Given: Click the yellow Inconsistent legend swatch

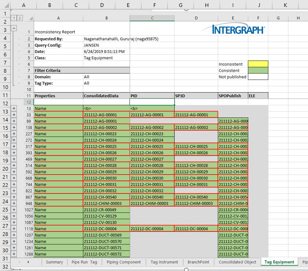Looking at the screenshot, I should point(258,64).
